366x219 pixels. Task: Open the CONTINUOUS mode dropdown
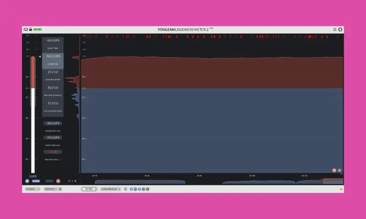(111, 189)
